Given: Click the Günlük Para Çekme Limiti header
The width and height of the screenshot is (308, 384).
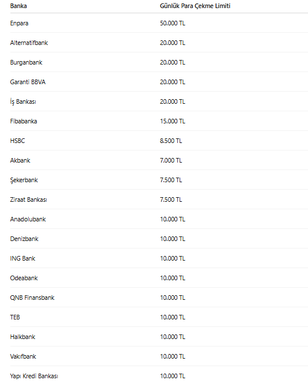Looking at the screenshot, I should [195, 6].
